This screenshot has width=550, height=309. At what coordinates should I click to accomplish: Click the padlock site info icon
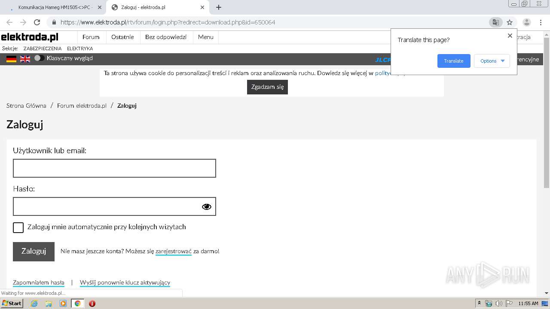[54, 22]
